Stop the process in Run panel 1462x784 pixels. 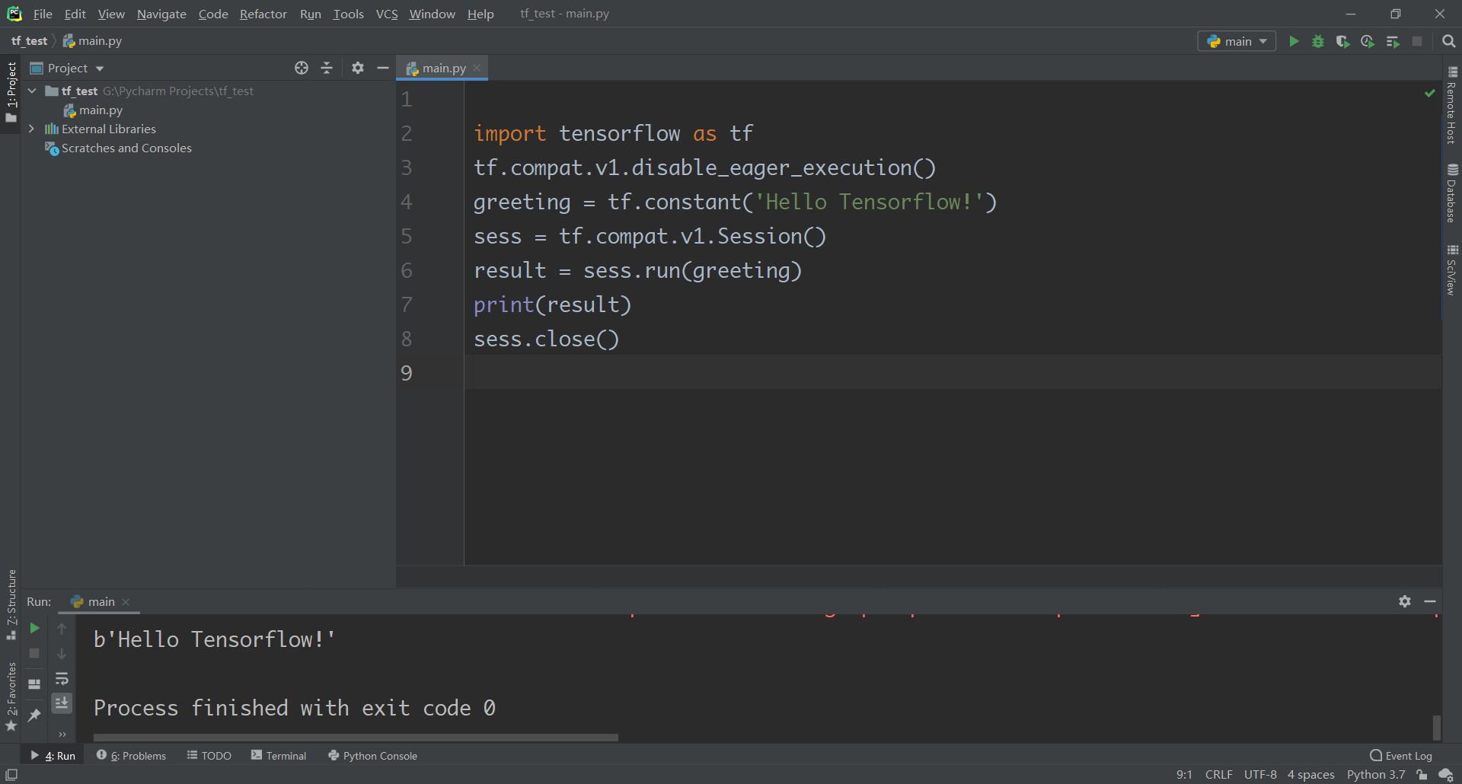click(34, 653)
